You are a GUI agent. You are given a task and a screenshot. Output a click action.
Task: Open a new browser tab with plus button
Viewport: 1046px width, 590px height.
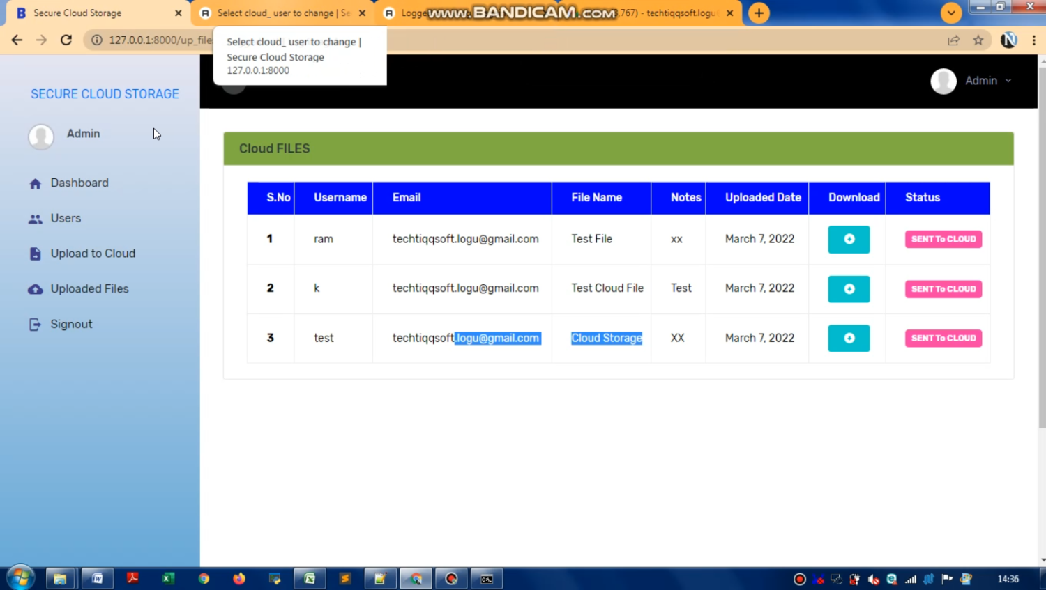pos(759,13)
